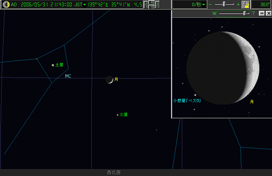Click the crescent Moon in the main sky view

110,80
